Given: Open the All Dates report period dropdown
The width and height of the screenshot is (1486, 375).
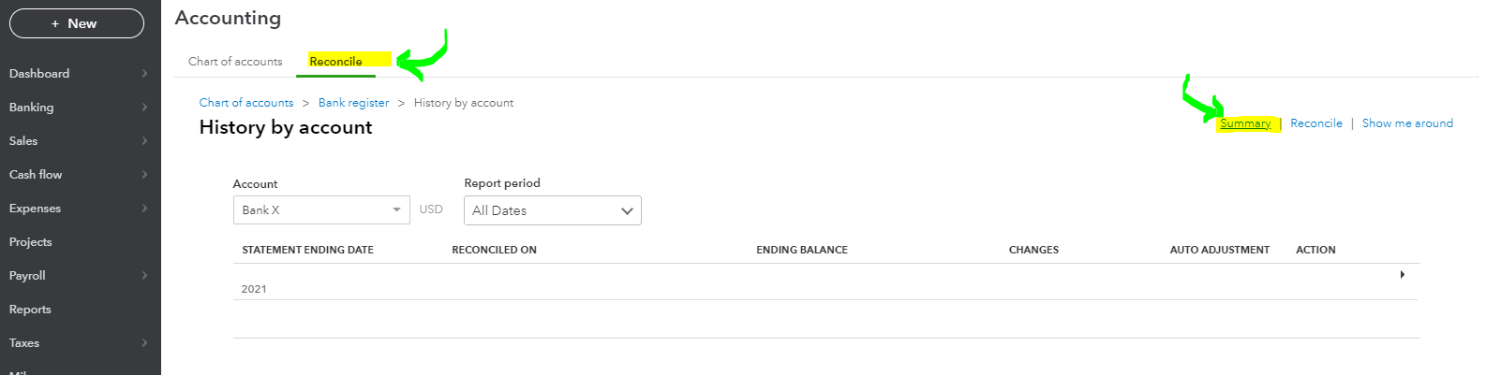Looking at the screenshot, I should click(x=552, y=210).
